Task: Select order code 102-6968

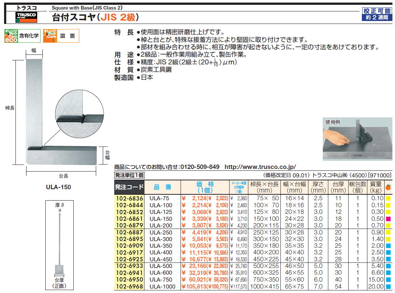Action: tap(129, 286)
